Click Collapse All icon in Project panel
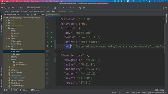The width and height of the screenshot is (168, 94). pos(35,15)
